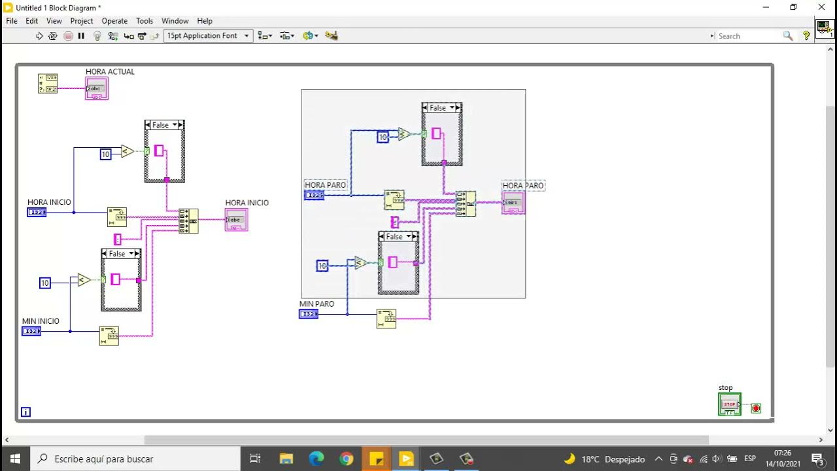The width and height of the screenshot is (837, 471).
Task: Pause execution with the Pause button
Action: (x=82, y=36)
